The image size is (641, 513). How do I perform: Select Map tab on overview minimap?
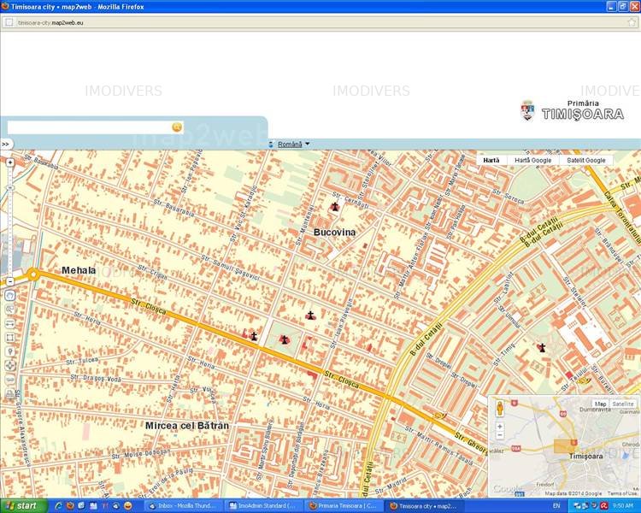point(601,404)
